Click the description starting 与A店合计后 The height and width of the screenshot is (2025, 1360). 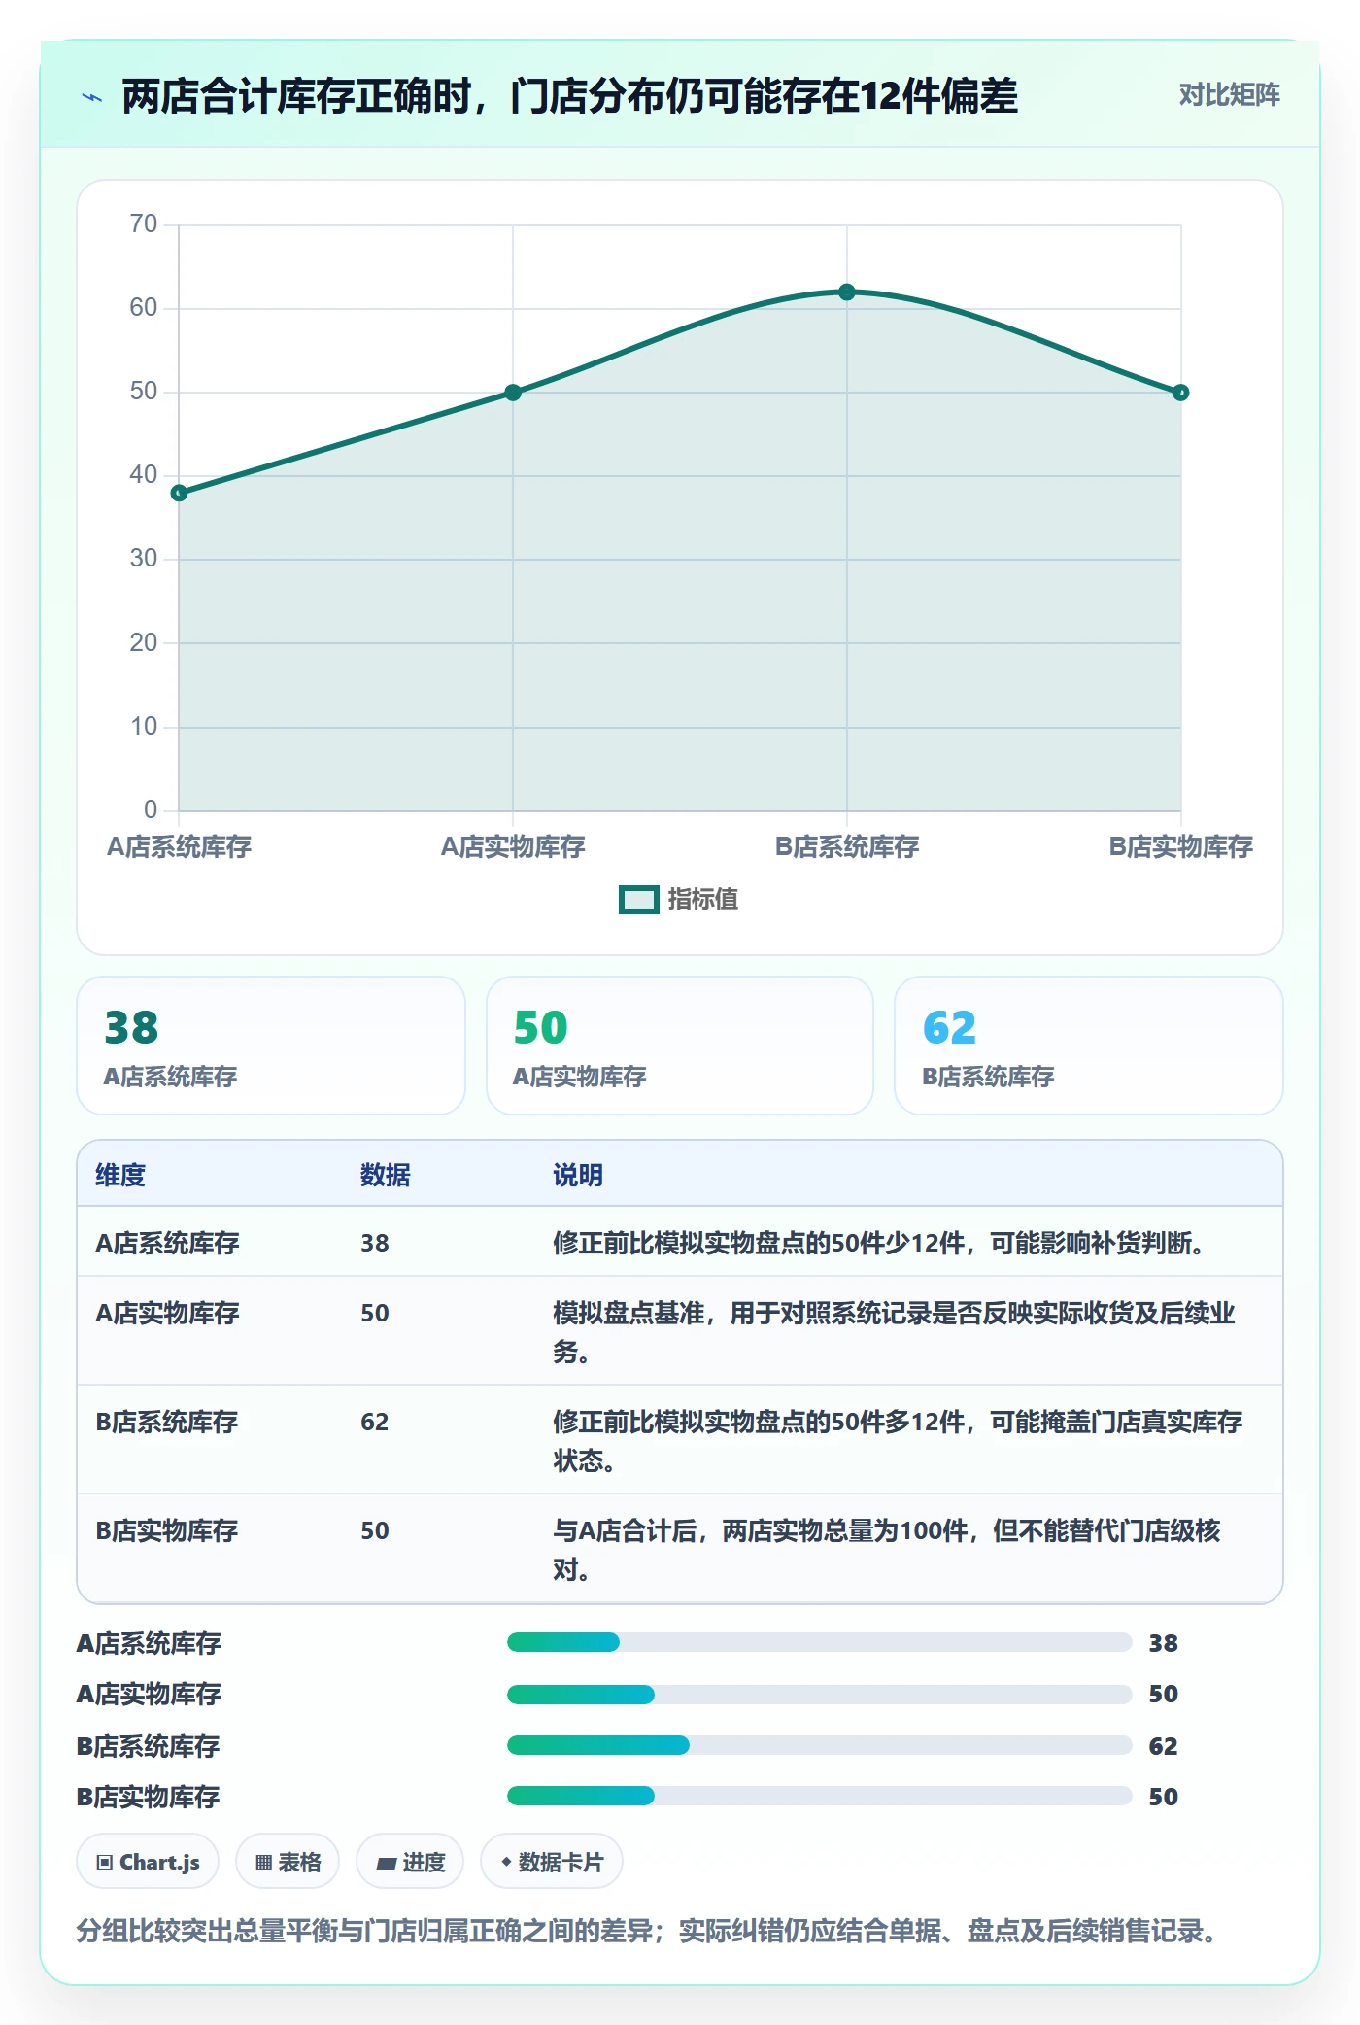tap(887, 1551)
